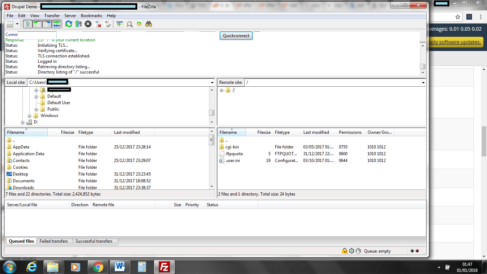The image size is (487, 274).
Task: Toggle transfer queue display
Action: tap(56, 24)
